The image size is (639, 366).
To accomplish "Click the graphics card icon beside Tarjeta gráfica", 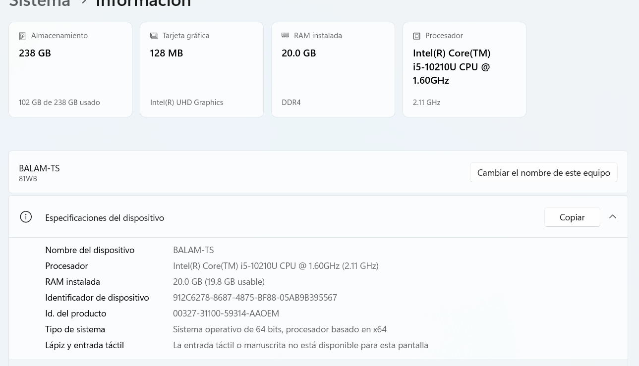I will pyautogui.click(x=154, y=36).
